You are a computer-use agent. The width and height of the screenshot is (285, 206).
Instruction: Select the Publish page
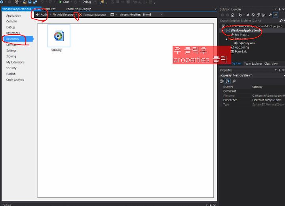(11, 74)
